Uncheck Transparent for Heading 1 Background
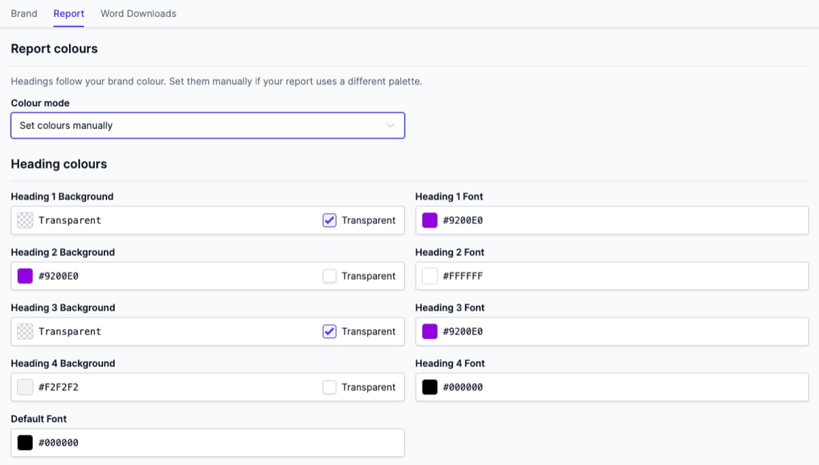 [x=330, y=220]
